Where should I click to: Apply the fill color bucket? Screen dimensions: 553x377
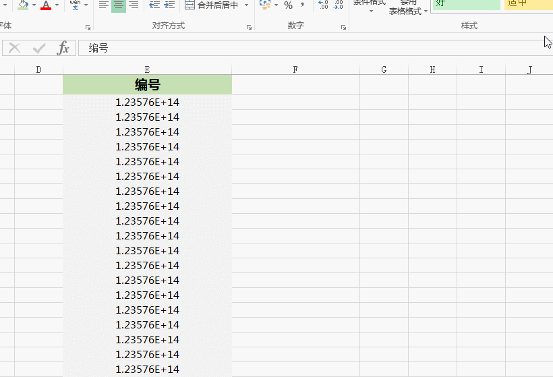click(x=24, y=5)
